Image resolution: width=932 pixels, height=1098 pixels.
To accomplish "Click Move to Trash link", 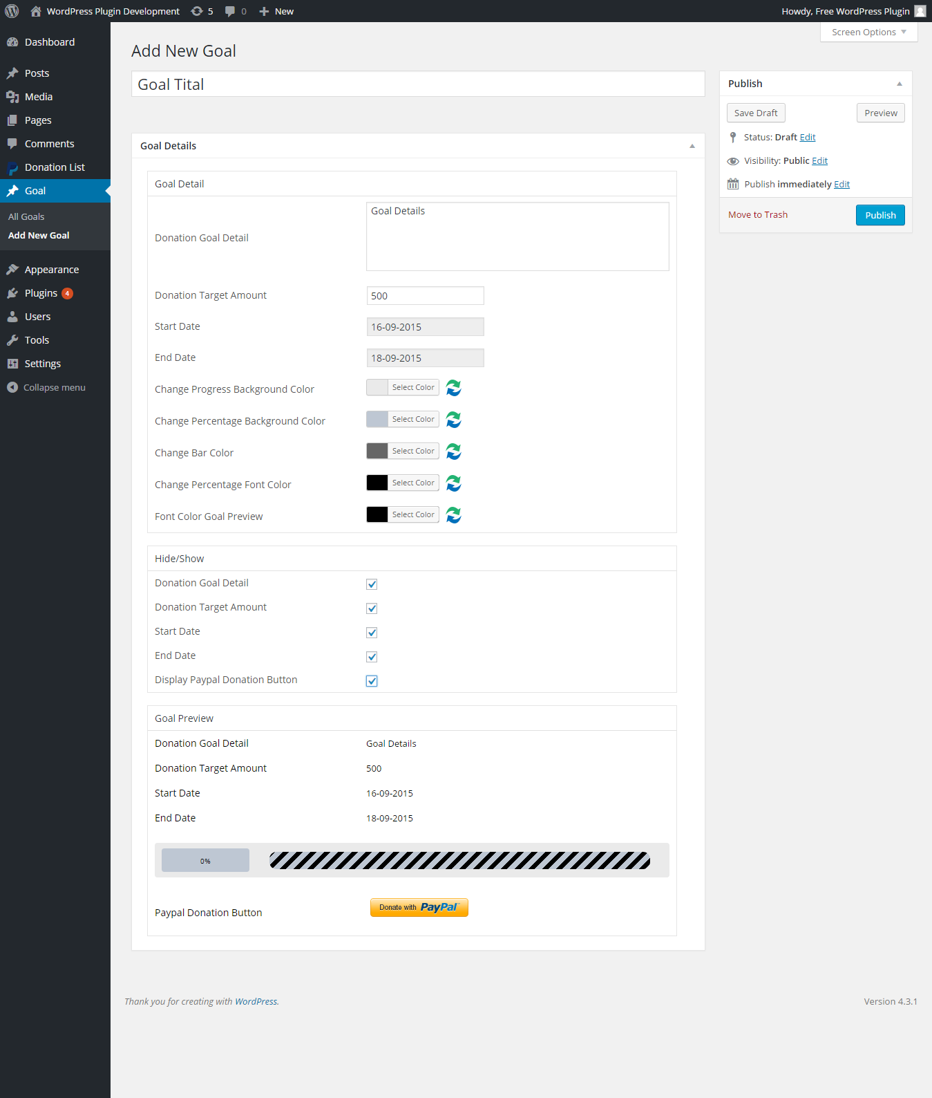I will (x=758, y=215).
